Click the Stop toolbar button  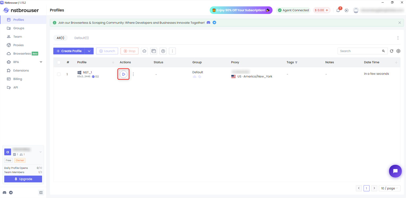(129, 51)
